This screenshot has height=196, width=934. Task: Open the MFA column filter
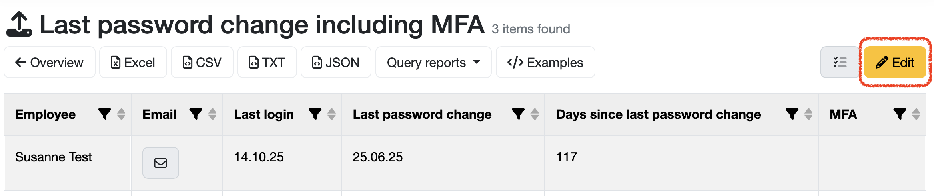900,114
